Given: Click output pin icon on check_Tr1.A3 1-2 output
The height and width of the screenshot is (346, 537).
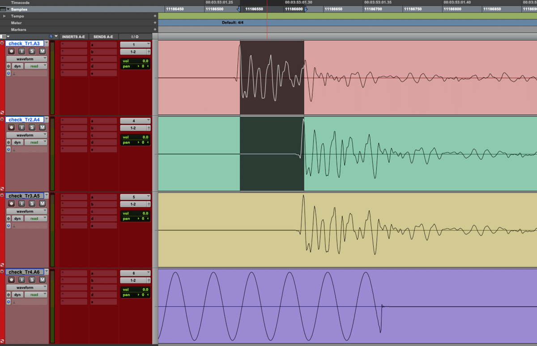Looking at the screenshot, I should (149, 52).
